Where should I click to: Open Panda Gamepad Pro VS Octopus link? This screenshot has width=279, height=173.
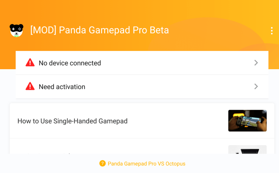[x=146, y=164]
